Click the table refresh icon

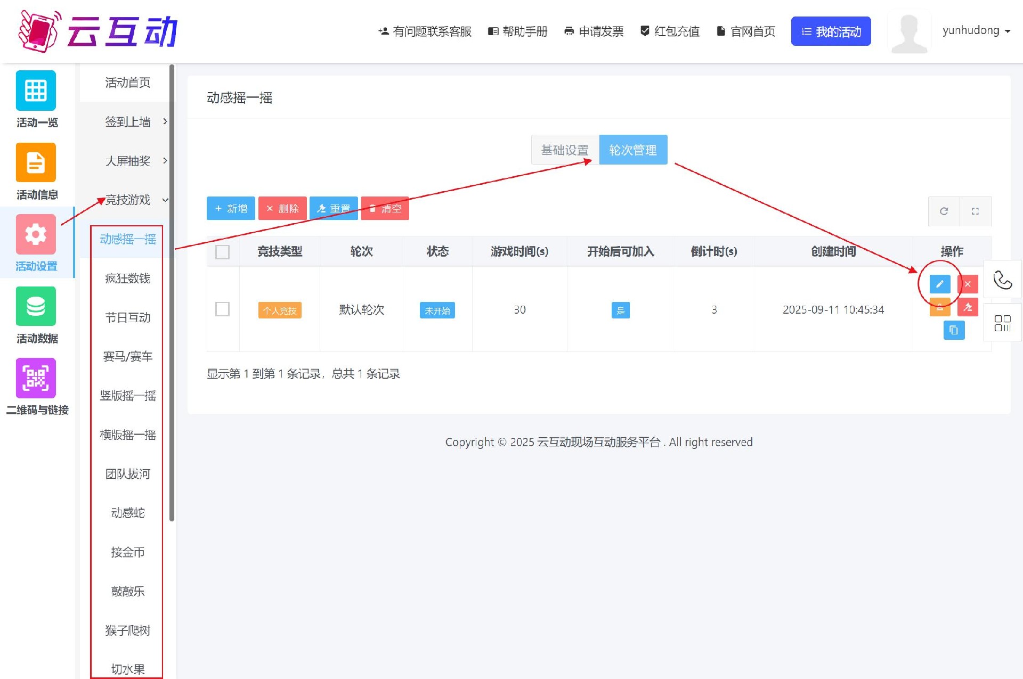pos(944,211)
